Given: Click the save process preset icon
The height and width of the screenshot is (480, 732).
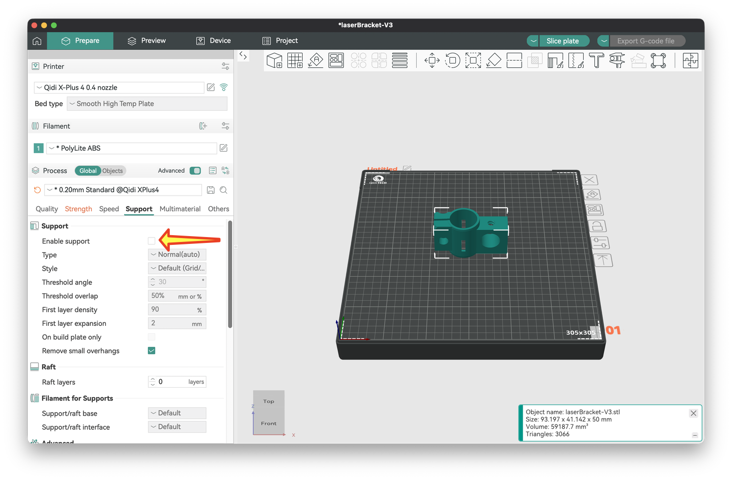Looking at the screenshot, I should [211, 190].
